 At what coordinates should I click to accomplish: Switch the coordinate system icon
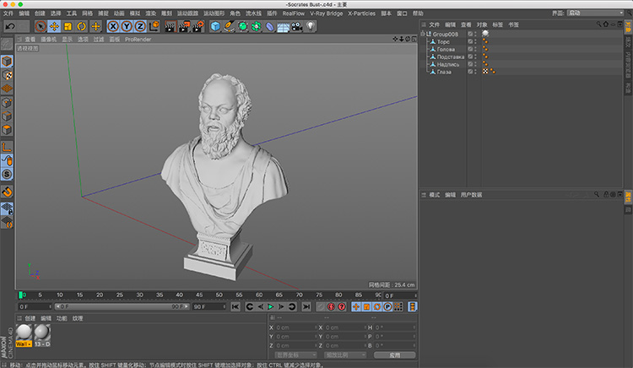[x=154, y=27]
